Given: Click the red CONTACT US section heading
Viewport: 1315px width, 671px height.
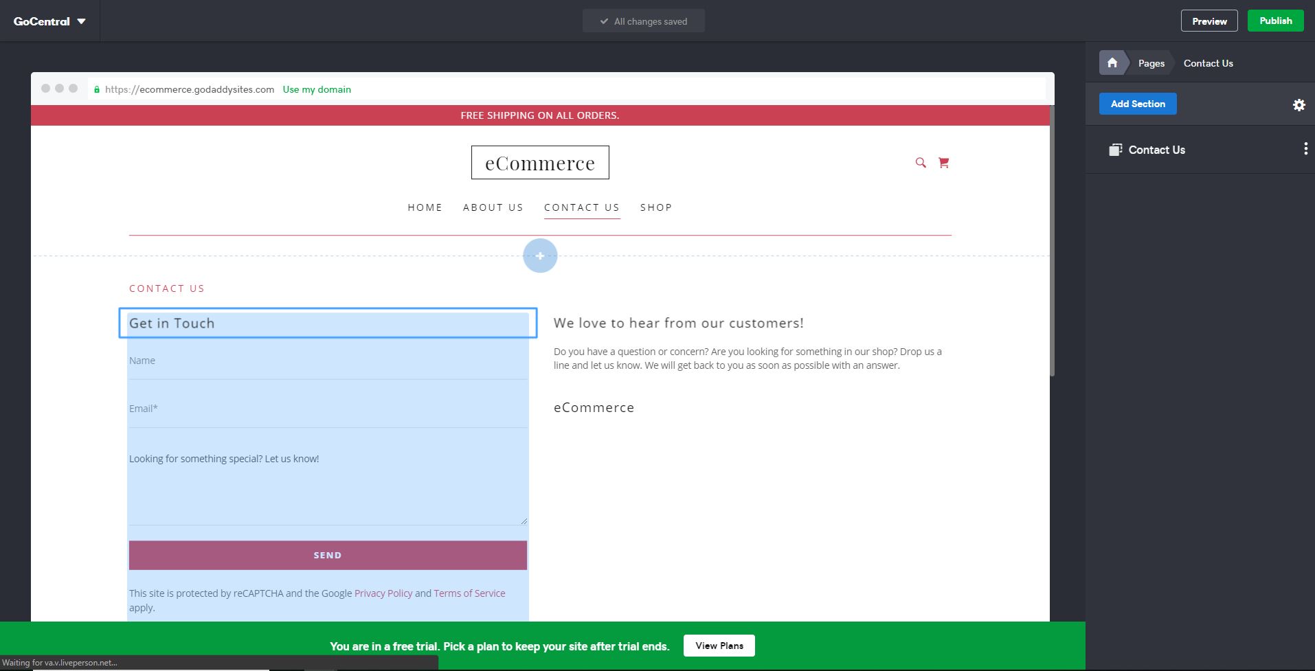Looking at the screenshot, I should pos(167,288).
